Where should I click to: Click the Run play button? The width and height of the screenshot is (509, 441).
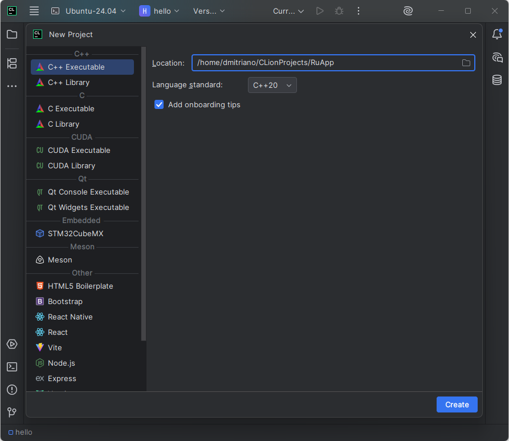coord(320,11)
